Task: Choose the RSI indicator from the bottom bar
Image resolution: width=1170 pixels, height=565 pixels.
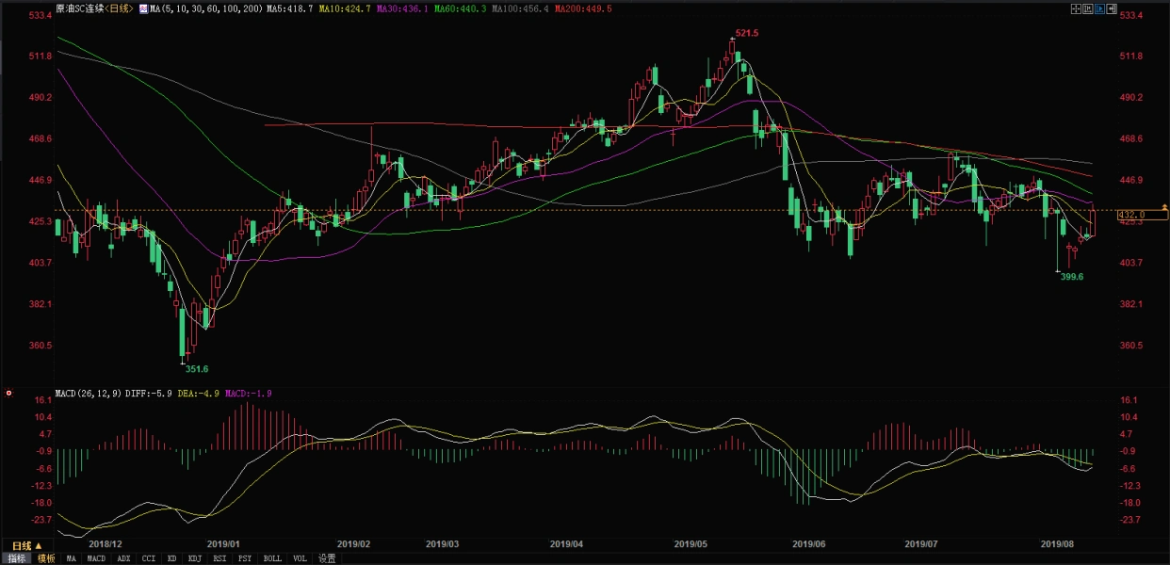Action: click(219, 558)
